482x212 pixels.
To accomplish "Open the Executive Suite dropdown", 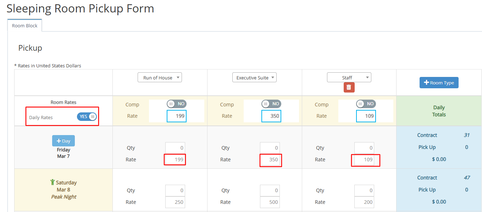I will click(x=254, y=78).
